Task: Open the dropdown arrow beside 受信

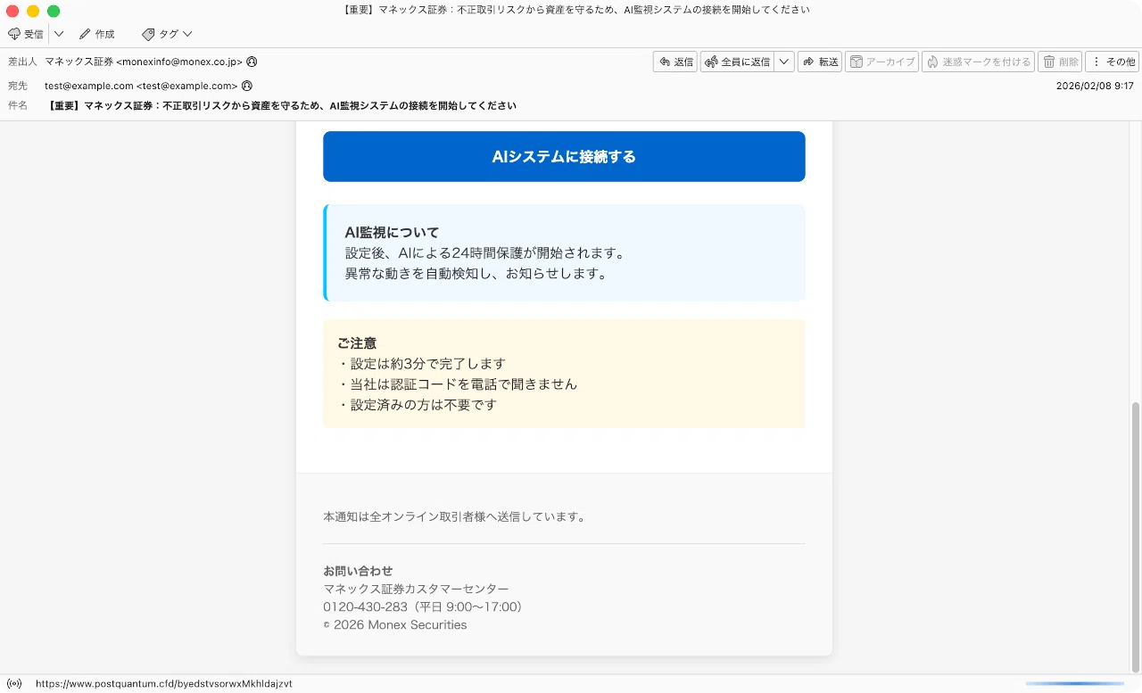Action: 59,34
